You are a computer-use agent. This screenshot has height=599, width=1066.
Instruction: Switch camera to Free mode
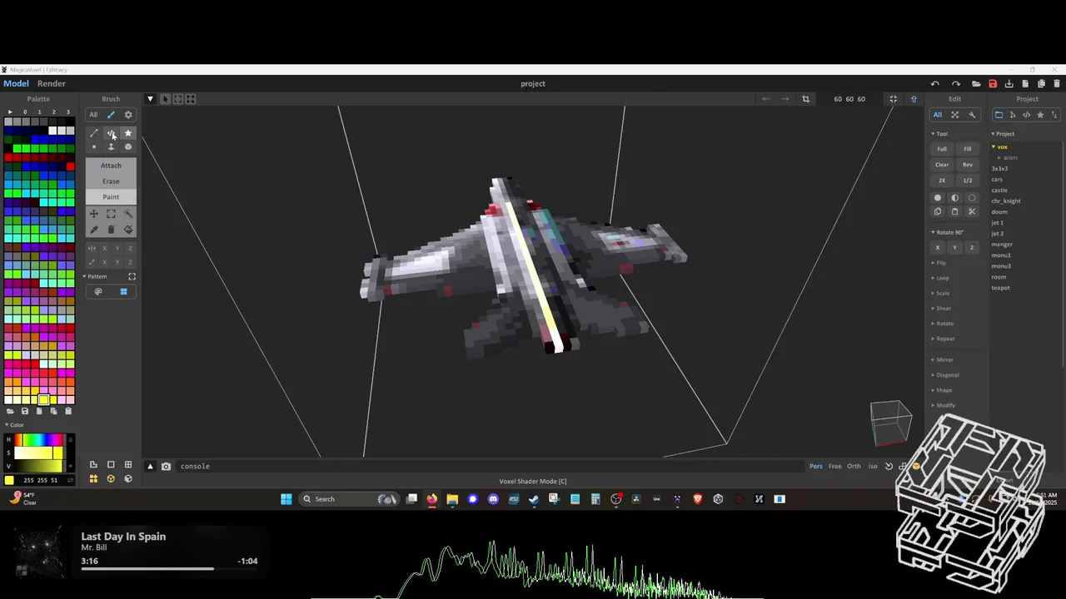[834, 467]
